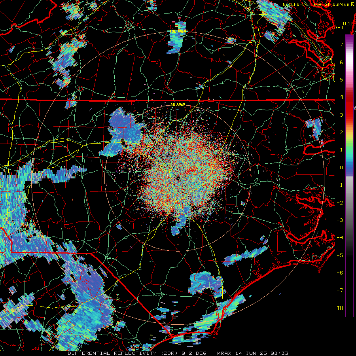The width and height of the screenshot is (356, 356).
Task: Click the 5 value on the dB scale
Action: point(341,80)
